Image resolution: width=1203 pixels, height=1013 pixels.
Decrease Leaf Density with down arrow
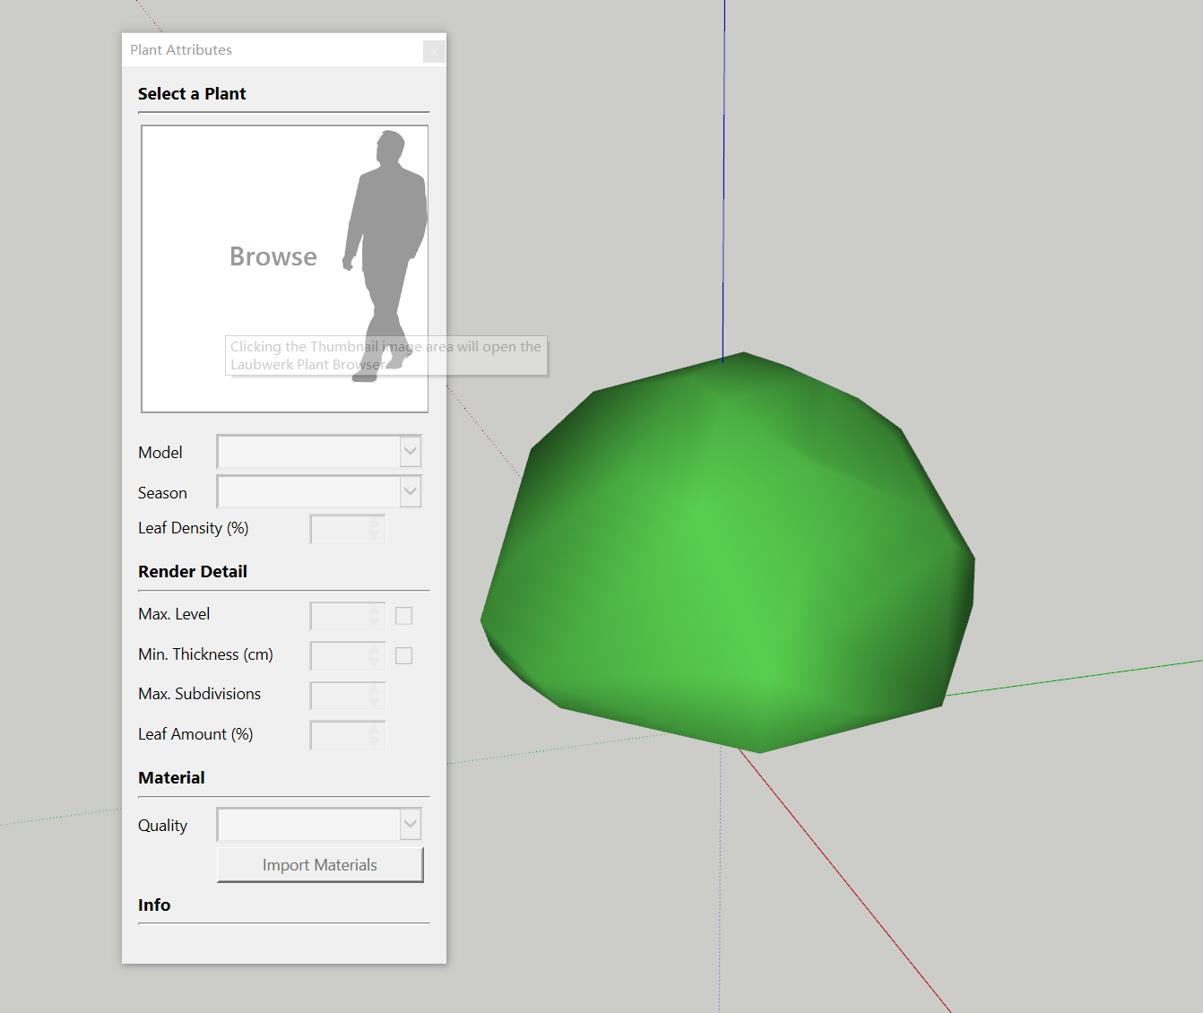pos(375,536)
